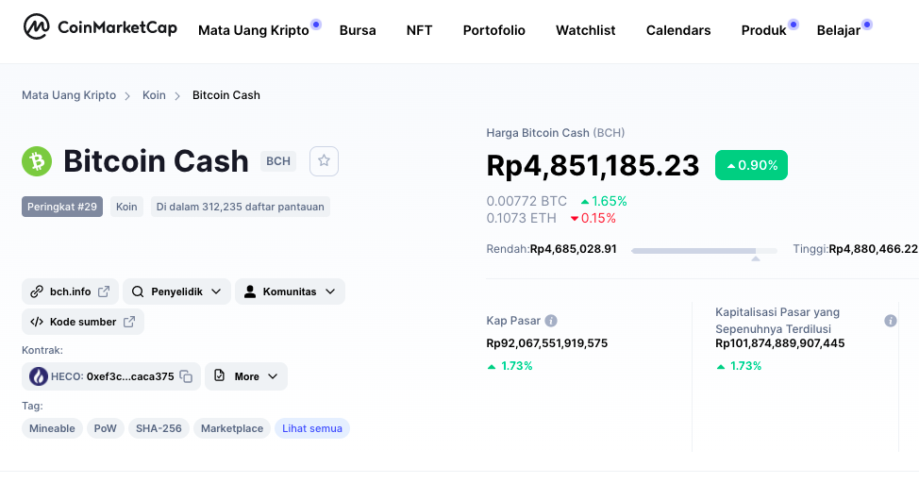Image resolution: width=919 pixels, height=483 pixels.
Task: Click the SHA-256 tag
Action: (159, 428)
